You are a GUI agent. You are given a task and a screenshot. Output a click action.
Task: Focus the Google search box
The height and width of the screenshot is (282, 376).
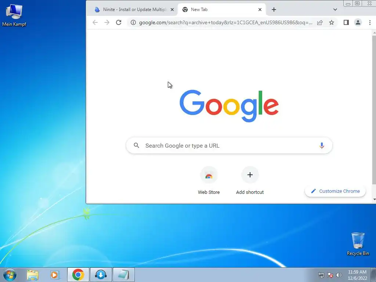click(x=229, y=145)
